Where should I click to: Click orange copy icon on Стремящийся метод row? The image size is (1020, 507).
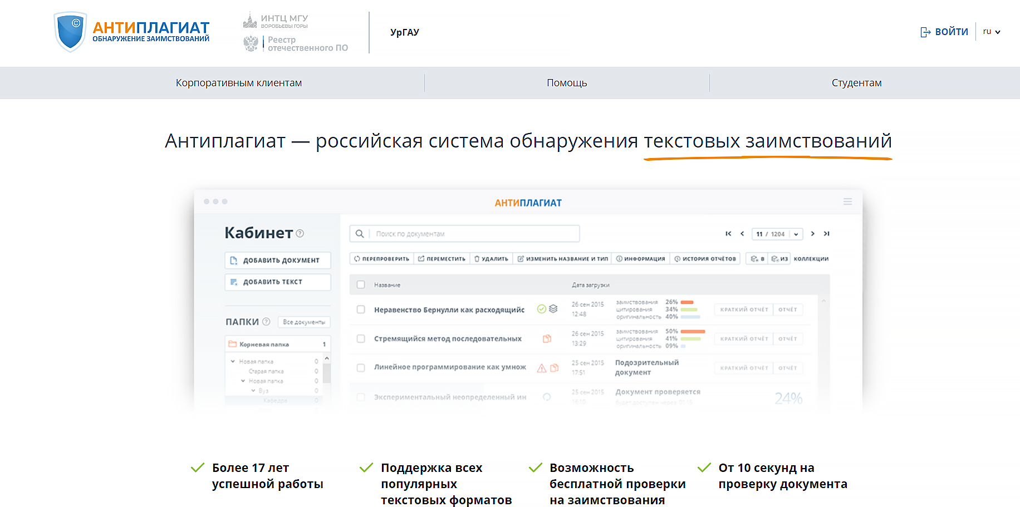547,338
